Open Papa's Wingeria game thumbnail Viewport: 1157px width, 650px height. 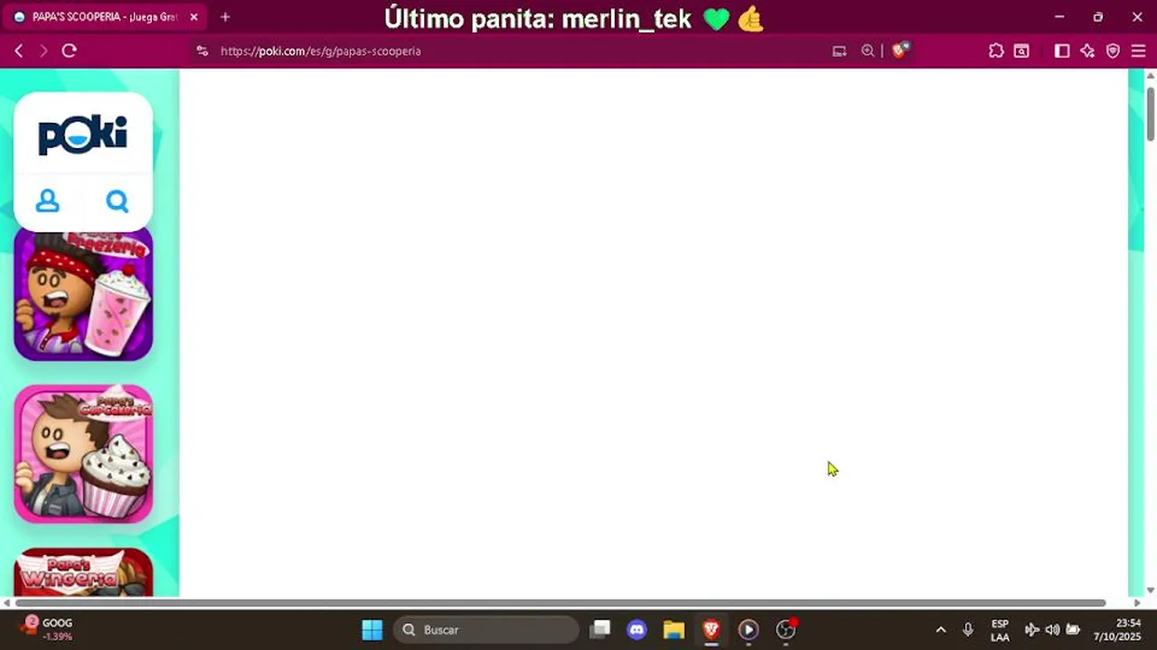[83, 571]
